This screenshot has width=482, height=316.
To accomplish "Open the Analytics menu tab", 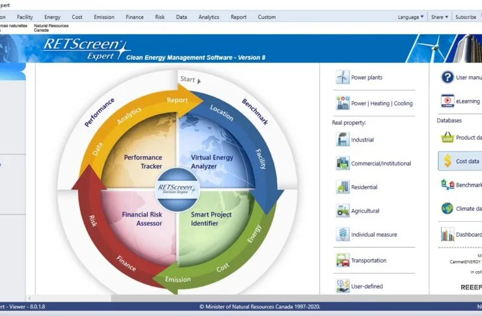I will pos(209,17).
